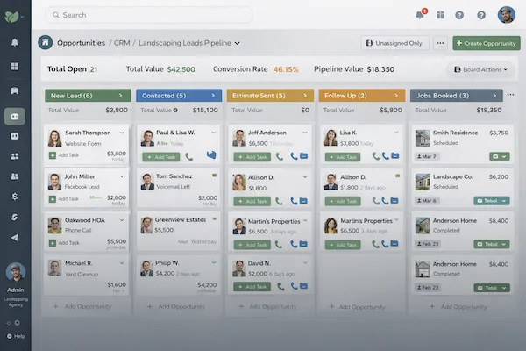526x351 pixels.
Task: Click the Total Open value 21
Action: (94, 69)
